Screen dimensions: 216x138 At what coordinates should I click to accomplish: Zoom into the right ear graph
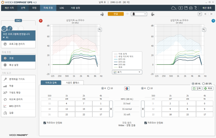tap(100, 30)
